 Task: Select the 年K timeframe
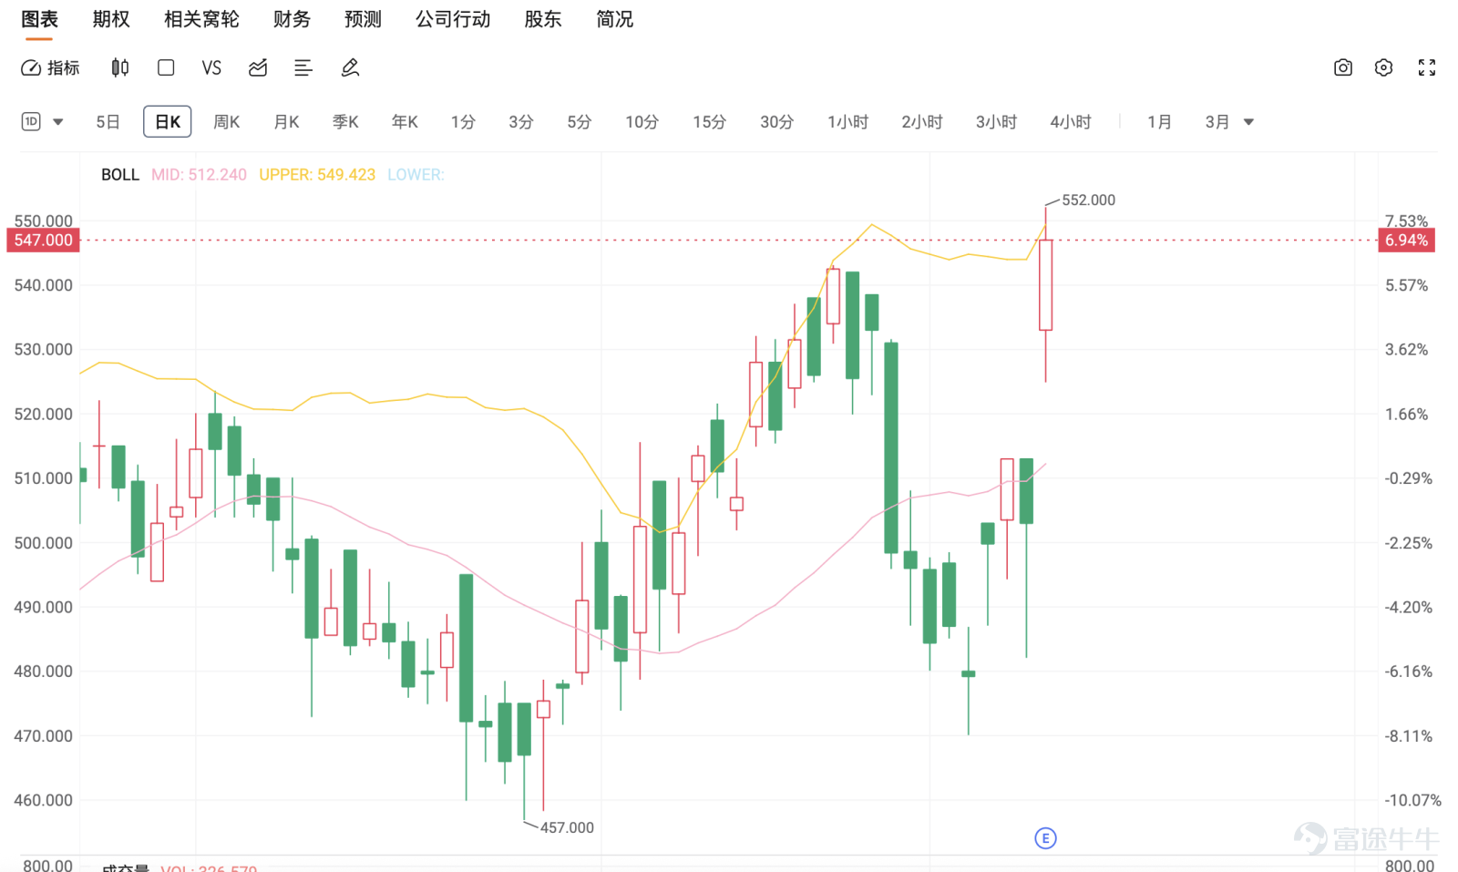tap(405, 122)
